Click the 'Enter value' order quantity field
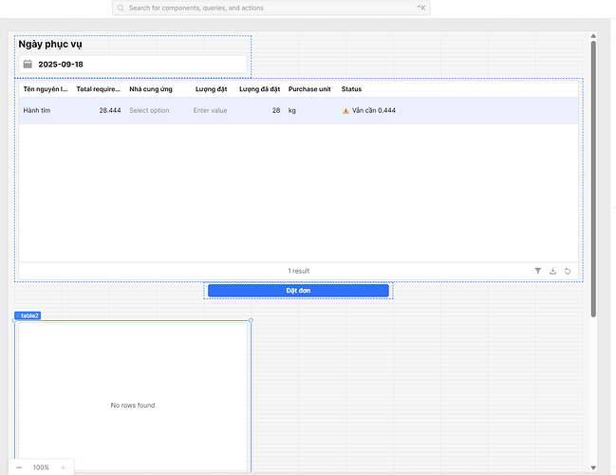Image resolution: width=616 pixels, height=475 pixels. coord(210,110)
